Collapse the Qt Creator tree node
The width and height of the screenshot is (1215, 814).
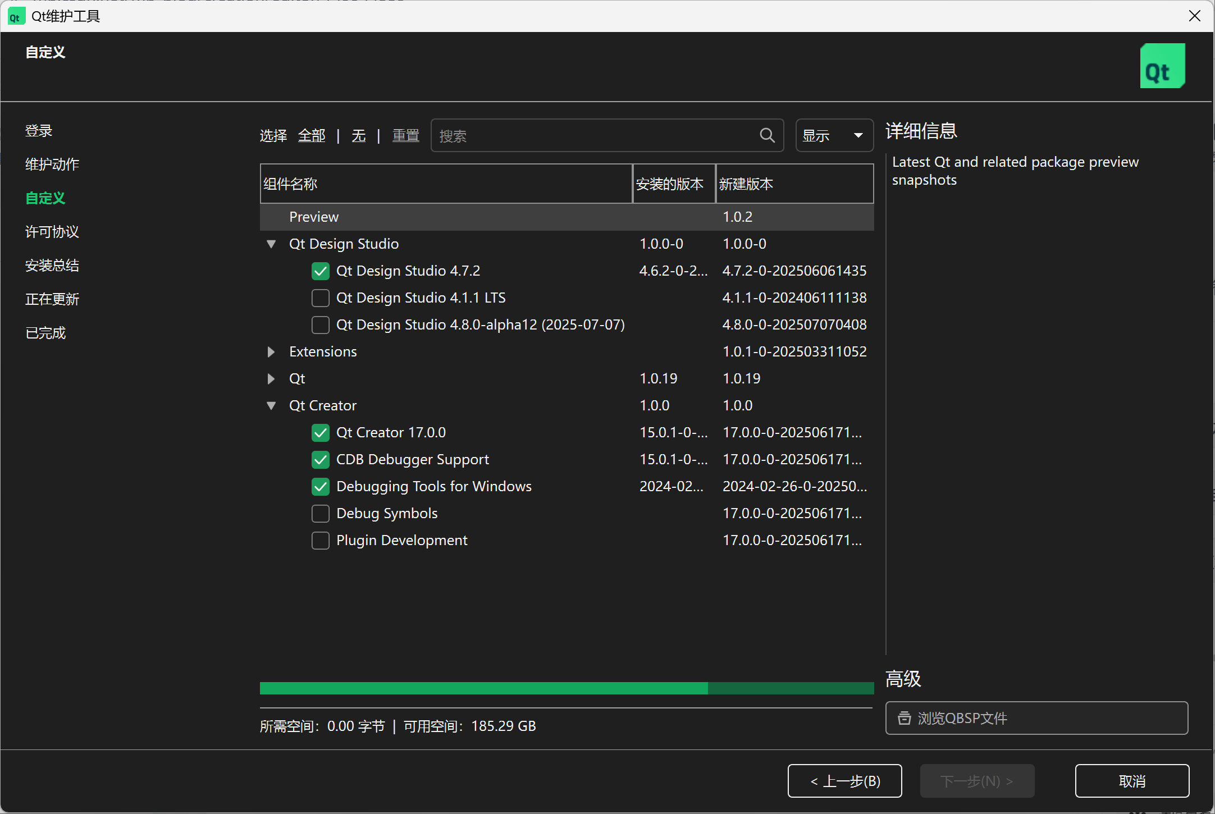[271, 406]
